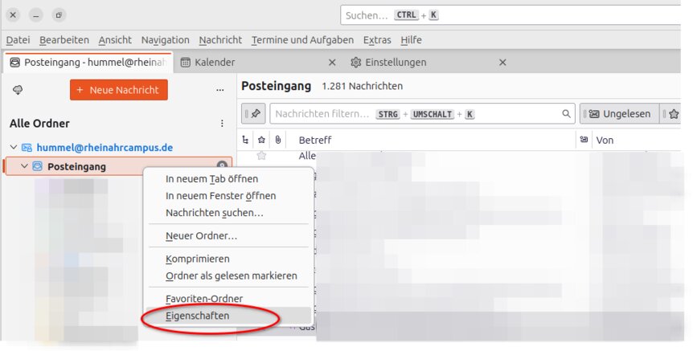Choose Komprimieren in the context menu
The width and height of the screenshot is (693, 351).
(x=197, y=259)
